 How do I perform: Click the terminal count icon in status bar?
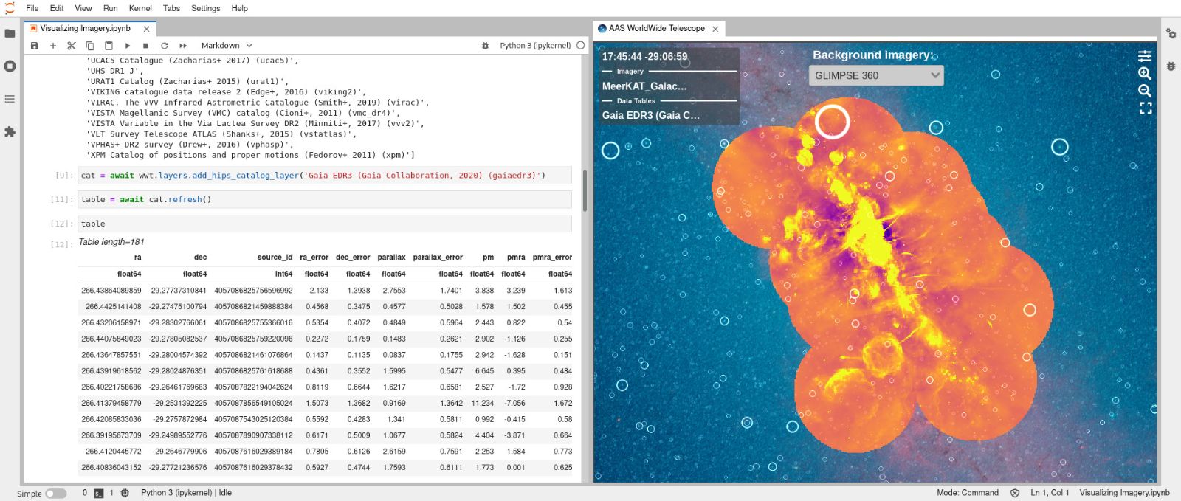(x=99, y=493)
